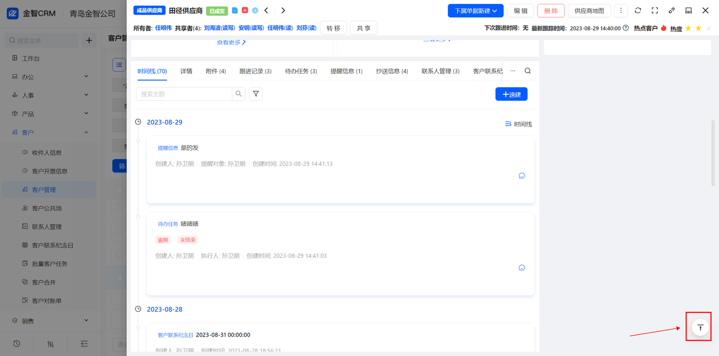Click the blue +速建 button
719x356 pixels.
tap(511, 94)
